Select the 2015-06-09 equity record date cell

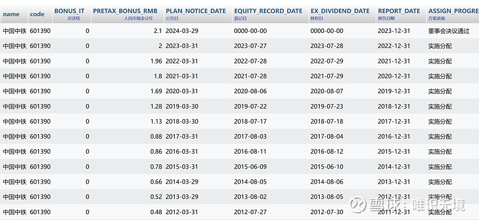pyautogui.click(x=250, y=167)
